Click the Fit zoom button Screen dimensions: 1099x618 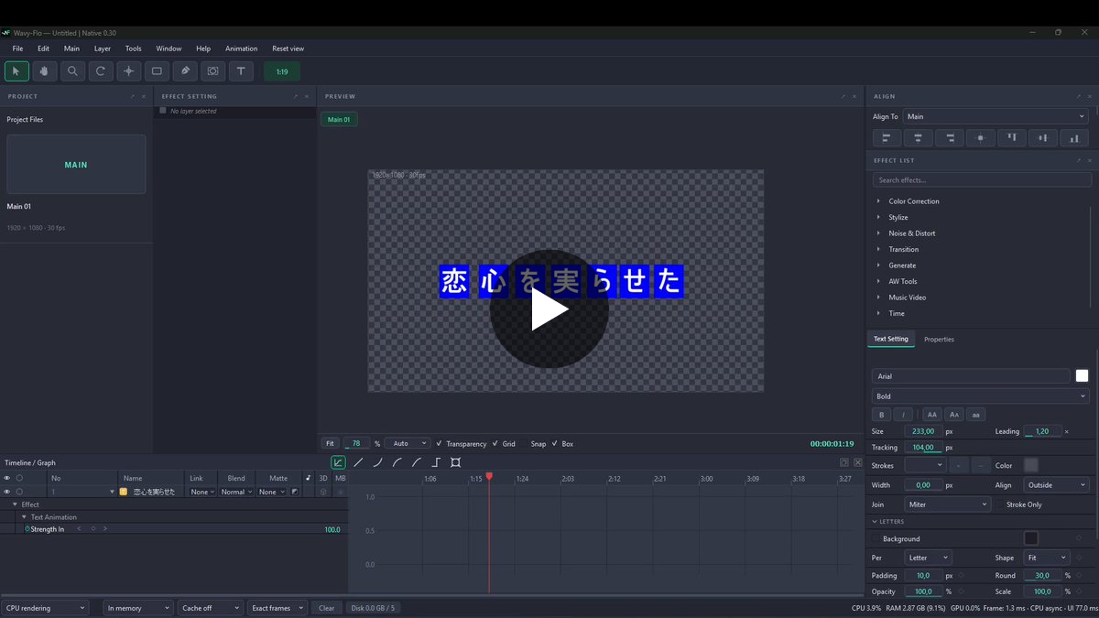[330, 443]
